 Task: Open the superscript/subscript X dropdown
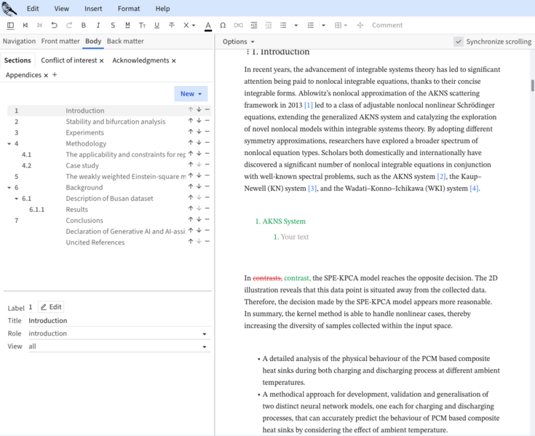coord(189,25)
